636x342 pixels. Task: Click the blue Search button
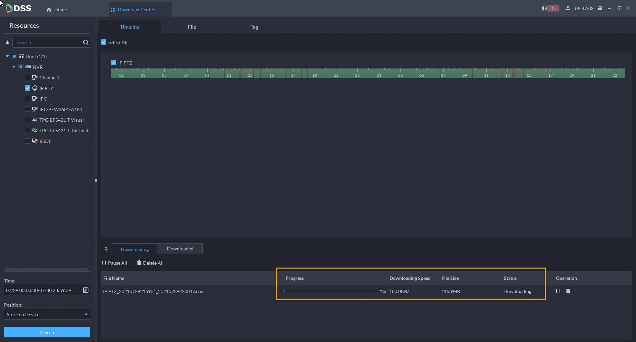47,332
